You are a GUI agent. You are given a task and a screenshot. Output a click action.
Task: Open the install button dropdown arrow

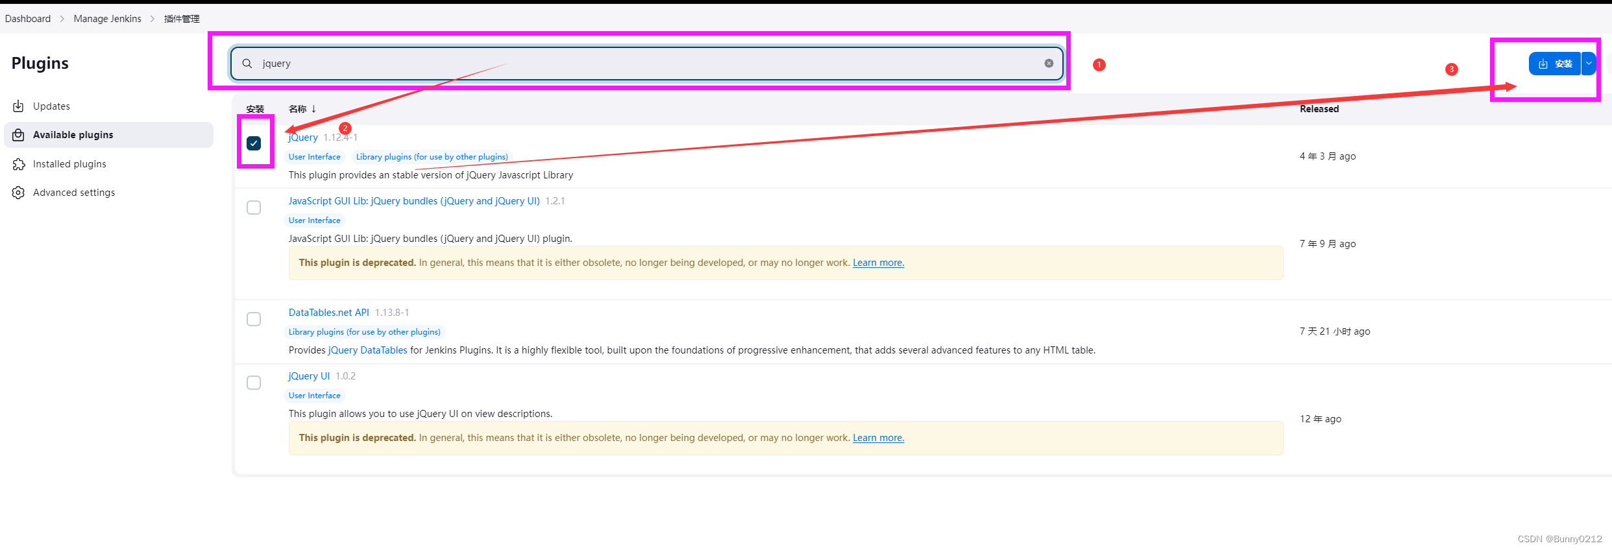coord(1589,64)
